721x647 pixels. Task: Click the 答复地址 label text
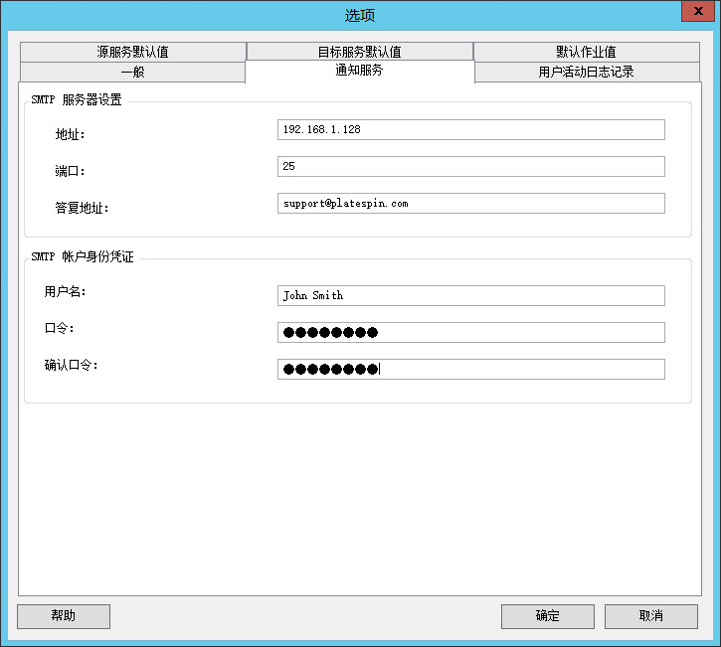click(82, 208)
